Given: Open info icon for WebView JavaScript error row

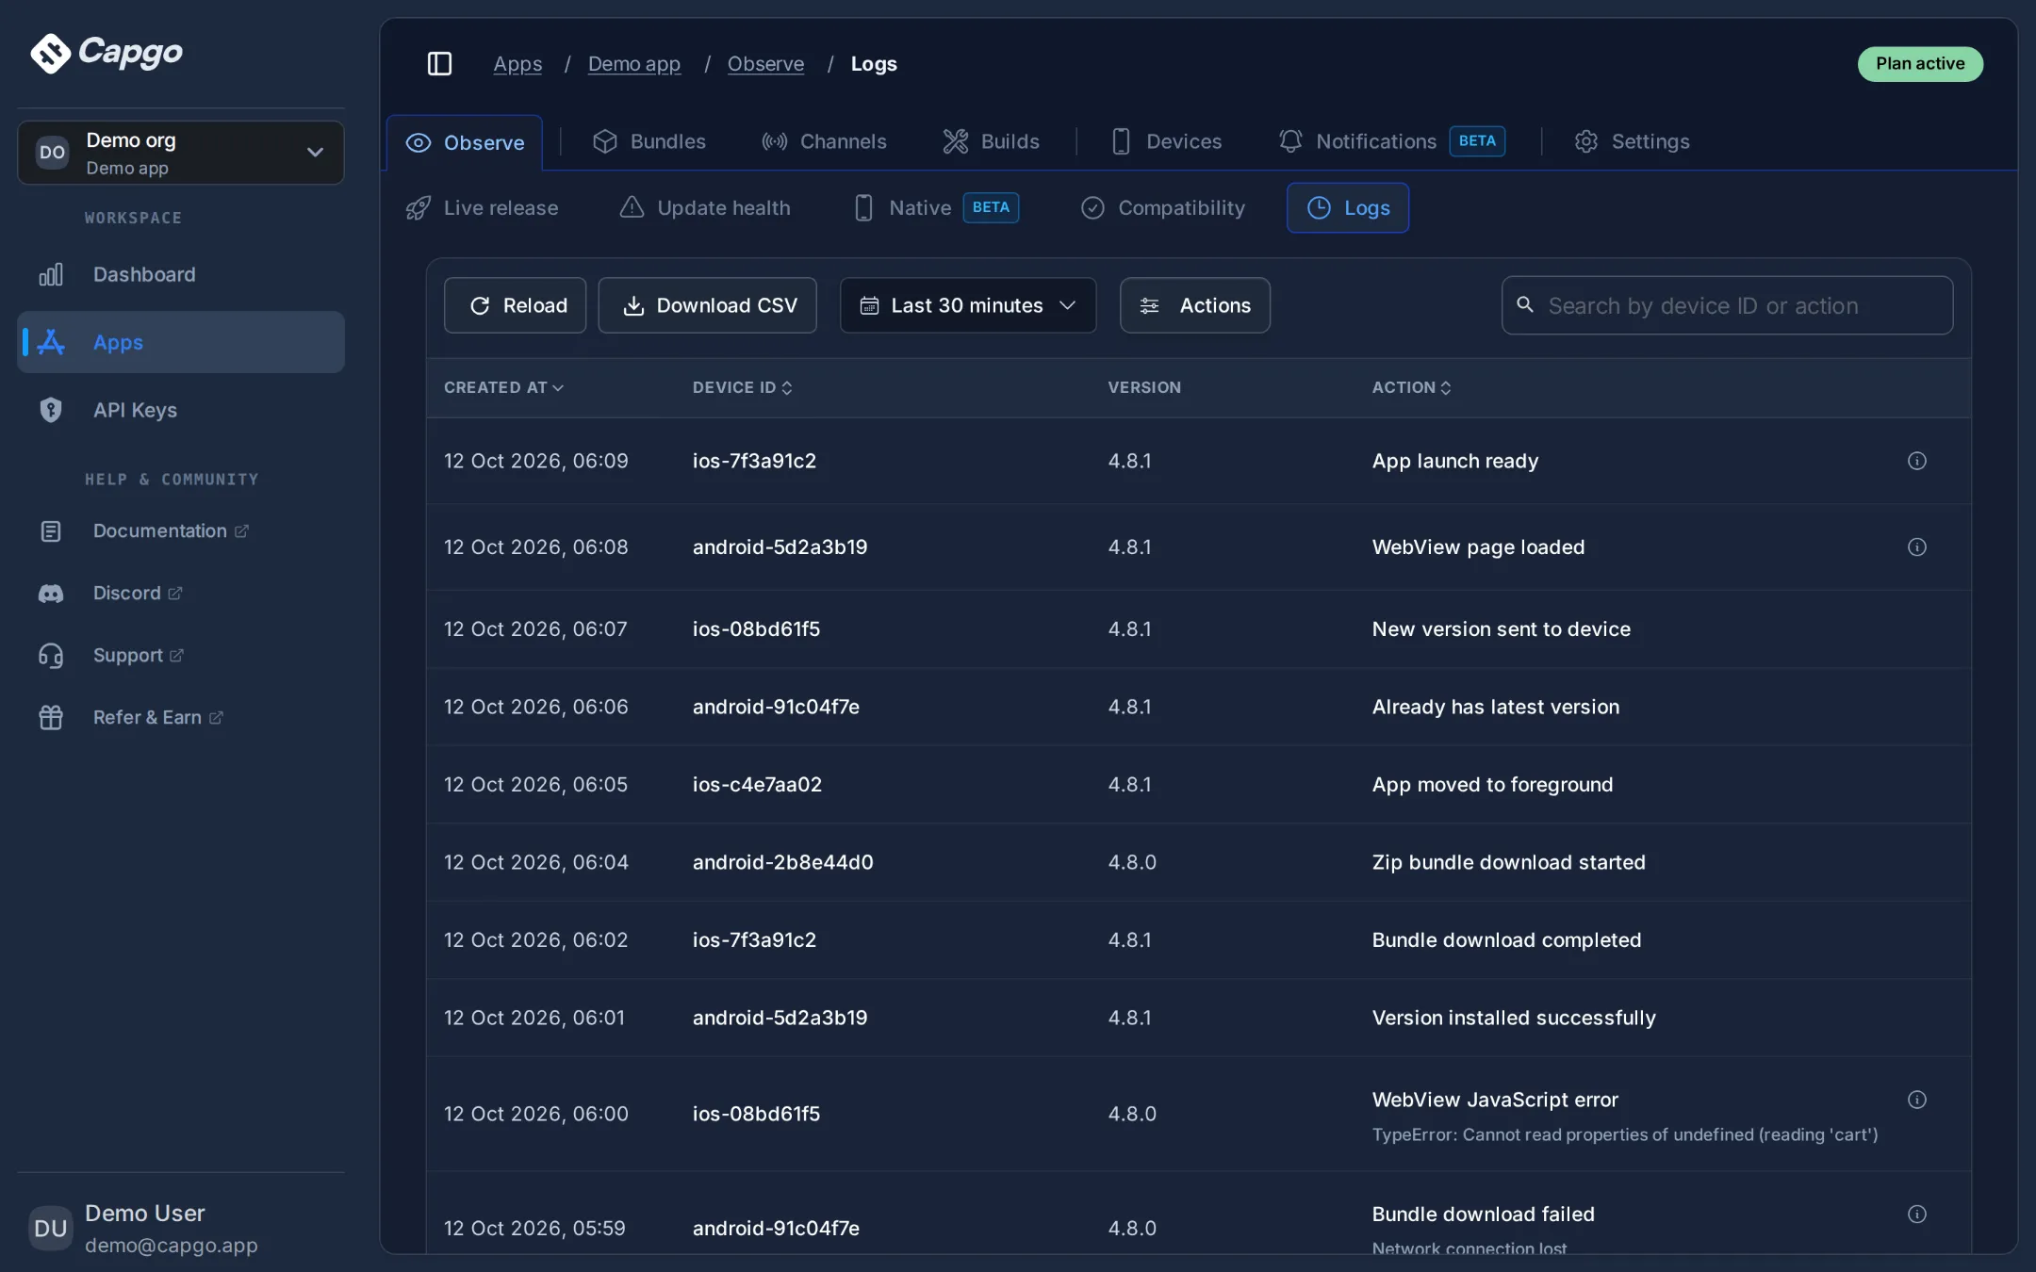Looking at the screenshot, I should click(x=1916, y=1100).
